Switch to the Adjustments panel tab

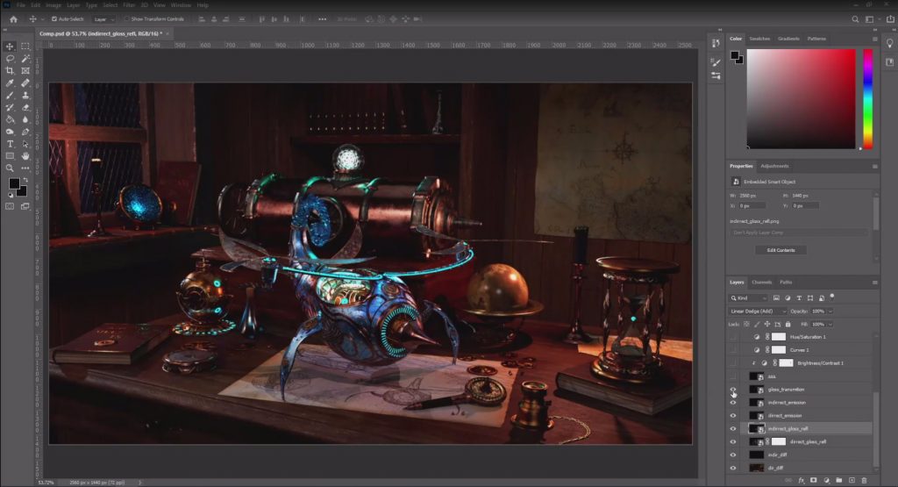pyautogui.click(x=774, y=166)
